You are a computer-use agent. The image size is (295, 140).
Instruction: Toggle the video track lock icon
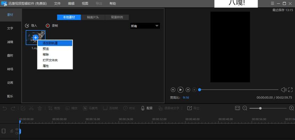tap(12, 131)
